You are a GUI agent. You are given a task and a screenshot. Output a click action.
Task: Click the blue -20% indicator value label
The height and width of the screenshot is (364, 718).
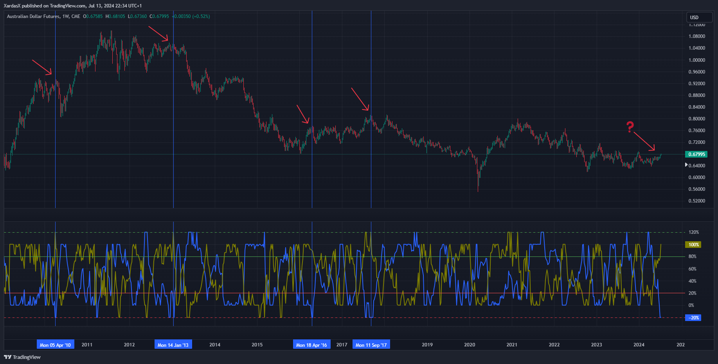point(693,318)
